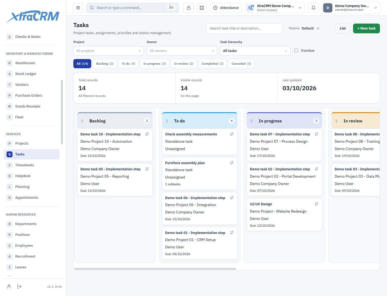Screen dimensions: 387x296
Task: Click the lock icon in top bar
Action: coord(188,8)
